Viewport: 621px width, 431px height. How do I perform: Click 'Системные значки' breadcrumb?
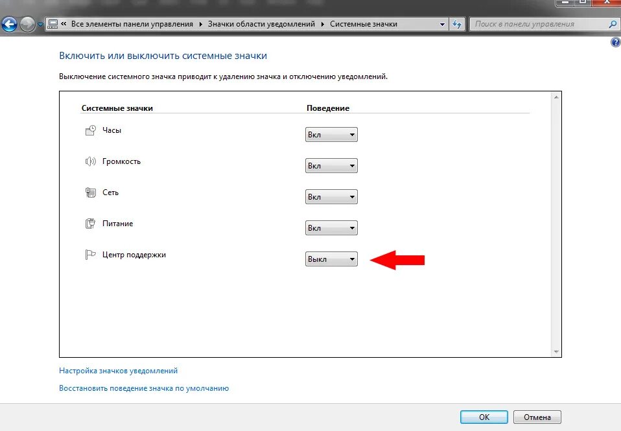click(x=363, y=24)
